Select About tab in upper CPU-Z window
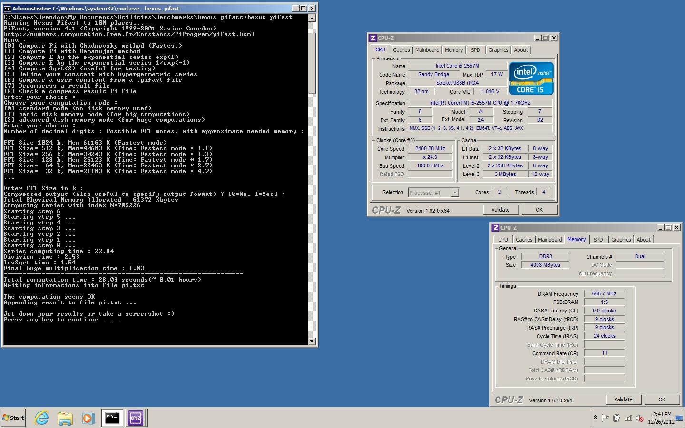This screenshot has width=685, height=428. [x=521, y=50]
